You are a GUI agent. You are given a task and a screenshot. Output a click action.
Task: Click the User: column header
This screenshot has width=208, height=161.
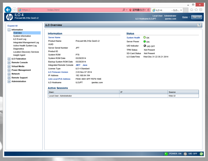click(x=84, y=92)
